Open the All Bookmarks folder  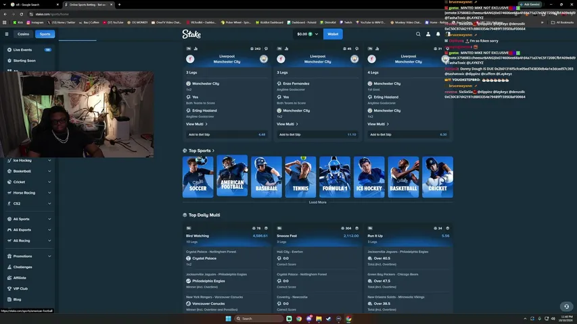563,22
